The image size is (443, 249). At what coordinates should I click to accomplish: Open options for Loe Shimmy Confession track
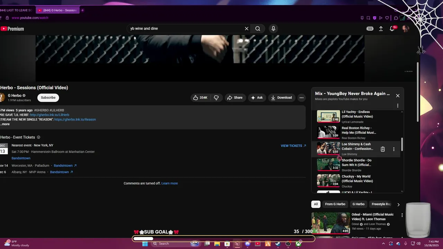tap(394, 149)
